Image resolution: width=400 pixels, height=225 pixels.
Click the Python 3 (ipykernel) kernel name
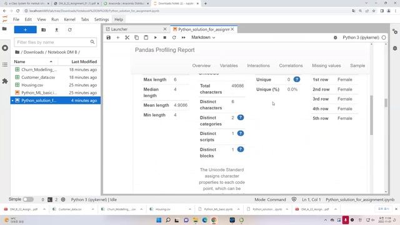(361, 37)
